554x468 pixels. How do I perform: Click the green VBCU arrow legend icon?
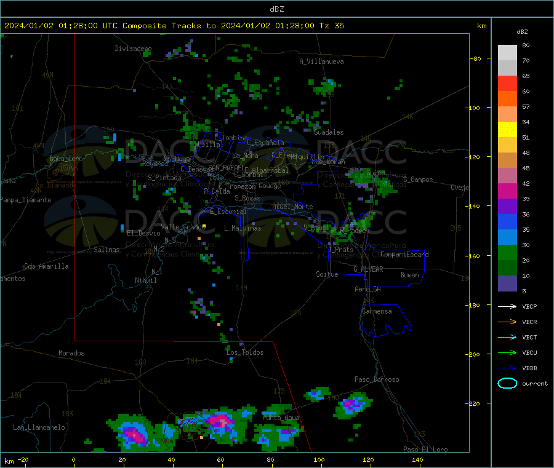click(507, 352)
